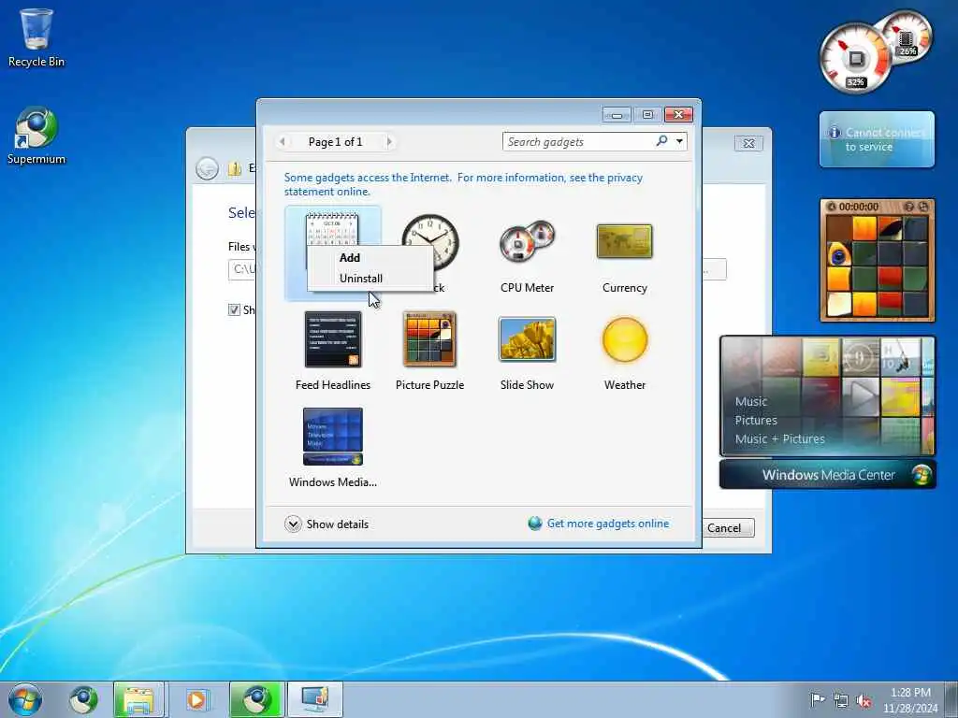Click Pictures in the Media Center gadget

[756, 420]
